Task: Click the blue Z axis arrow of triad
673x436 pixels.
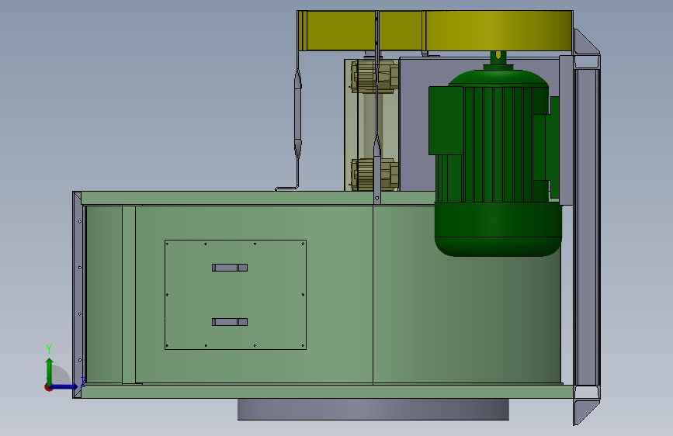Action: click(67, 386)
